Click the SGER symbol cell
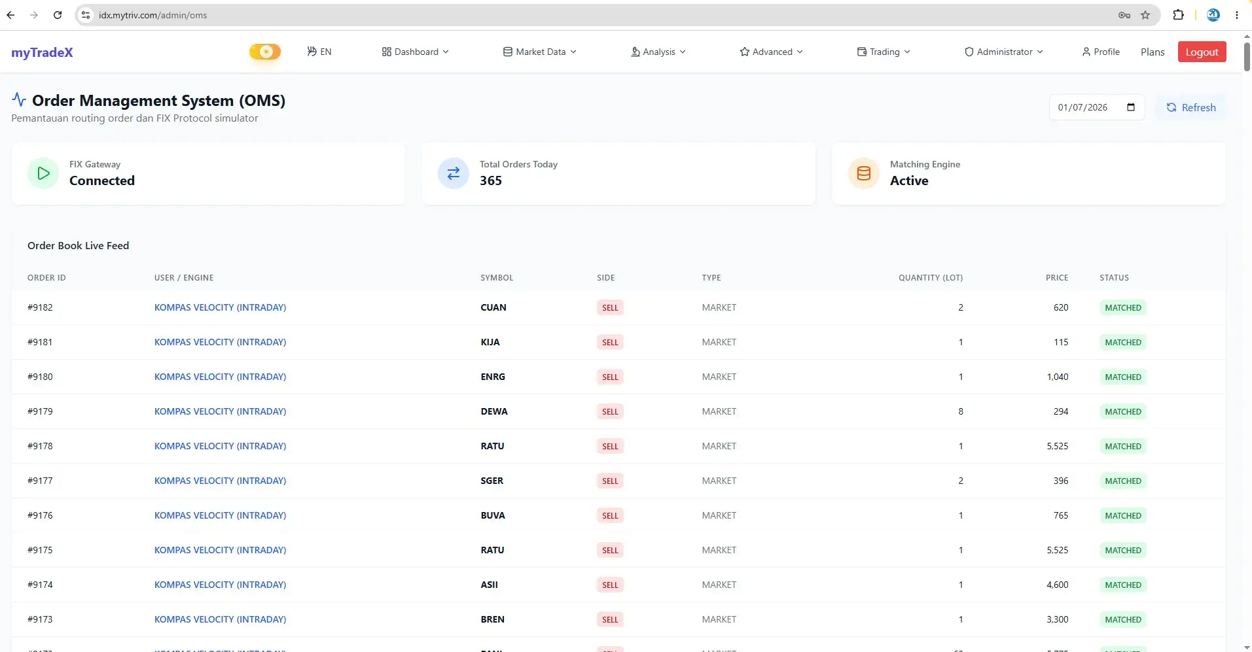 tap(492, 481)
